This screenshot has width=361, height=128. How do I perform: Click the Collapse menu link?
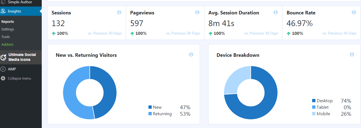pos(19,78)
